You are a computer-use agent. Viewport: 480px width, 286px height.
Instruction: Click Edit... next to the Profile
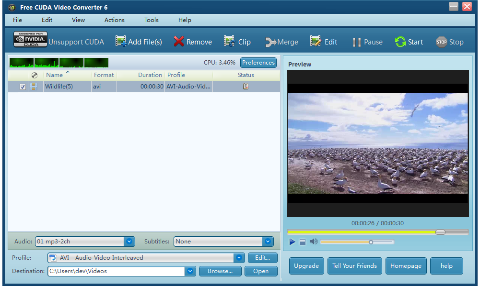(x=263, y=258)
